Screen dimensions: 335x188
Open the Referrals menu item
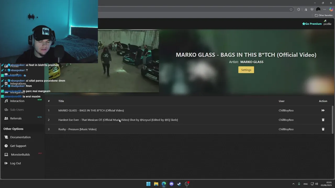click(x=16, y=118)
